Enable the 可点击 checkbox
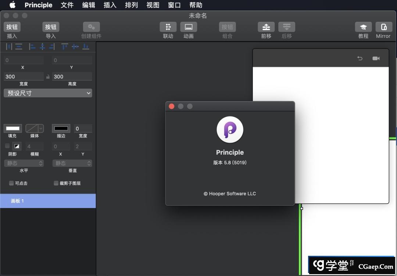 click(11, 183)
